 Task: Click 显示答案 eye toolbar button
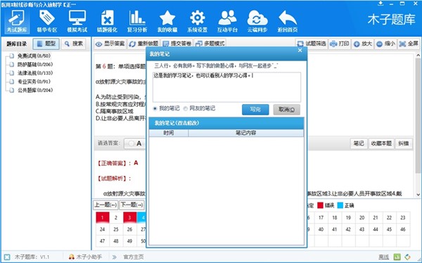pyautogui.click(x=110, y=44)
